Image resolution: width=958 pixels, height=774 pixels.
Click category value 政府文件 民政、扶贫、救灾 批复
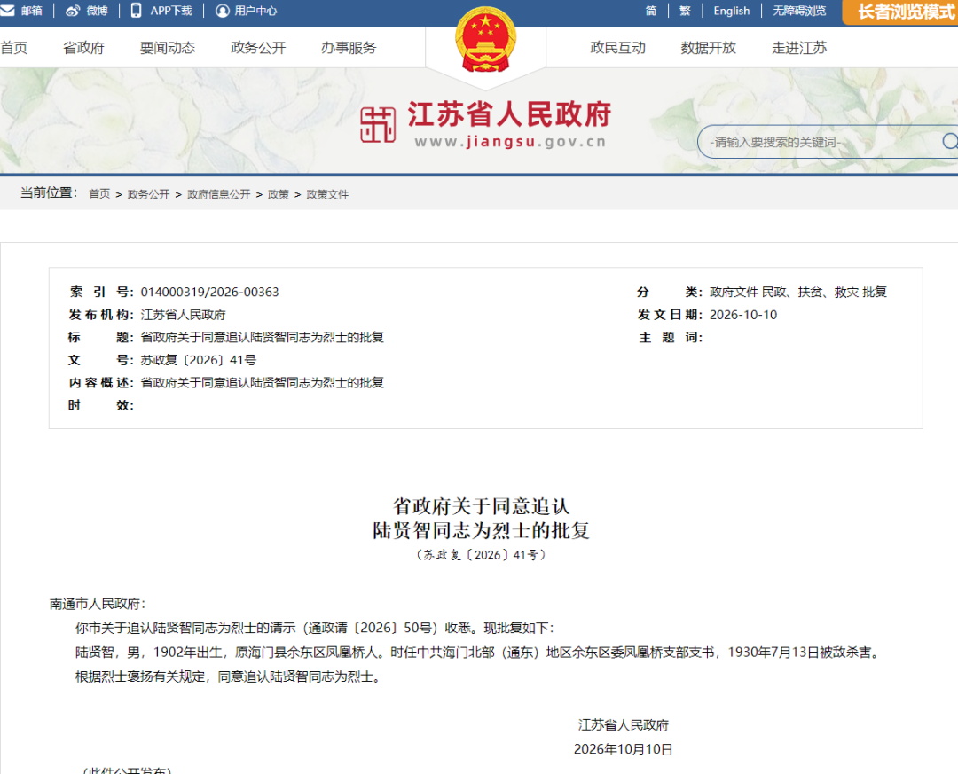[798, 292]
